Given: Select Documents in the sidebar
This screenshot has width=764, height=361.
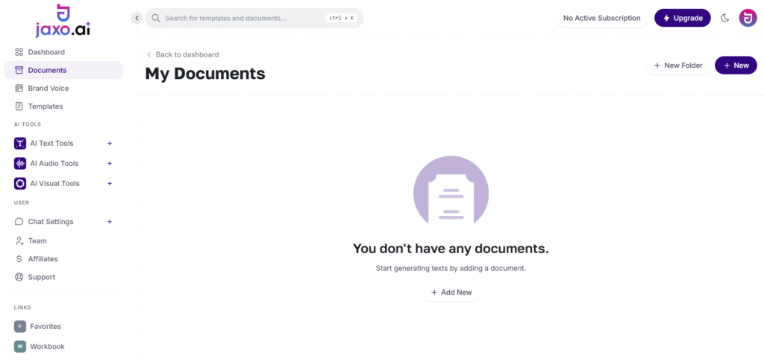Looking at the screenshot, I should click(x=63, y=70).
